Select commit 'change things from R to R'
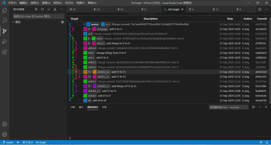The height and width of the screenshot is (145, 271). click(111, 53)
